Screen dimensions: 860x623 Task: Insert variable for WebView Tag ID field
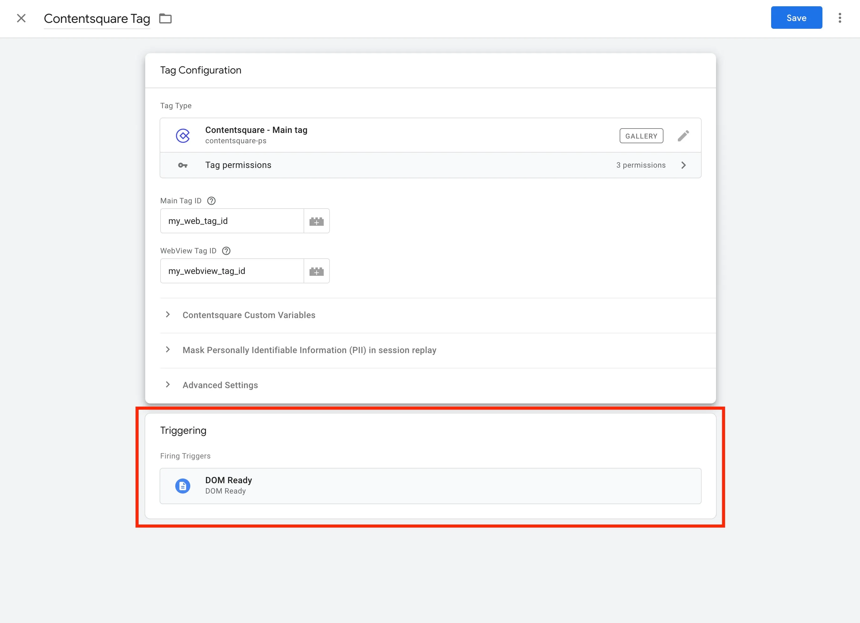click(316, 271)
